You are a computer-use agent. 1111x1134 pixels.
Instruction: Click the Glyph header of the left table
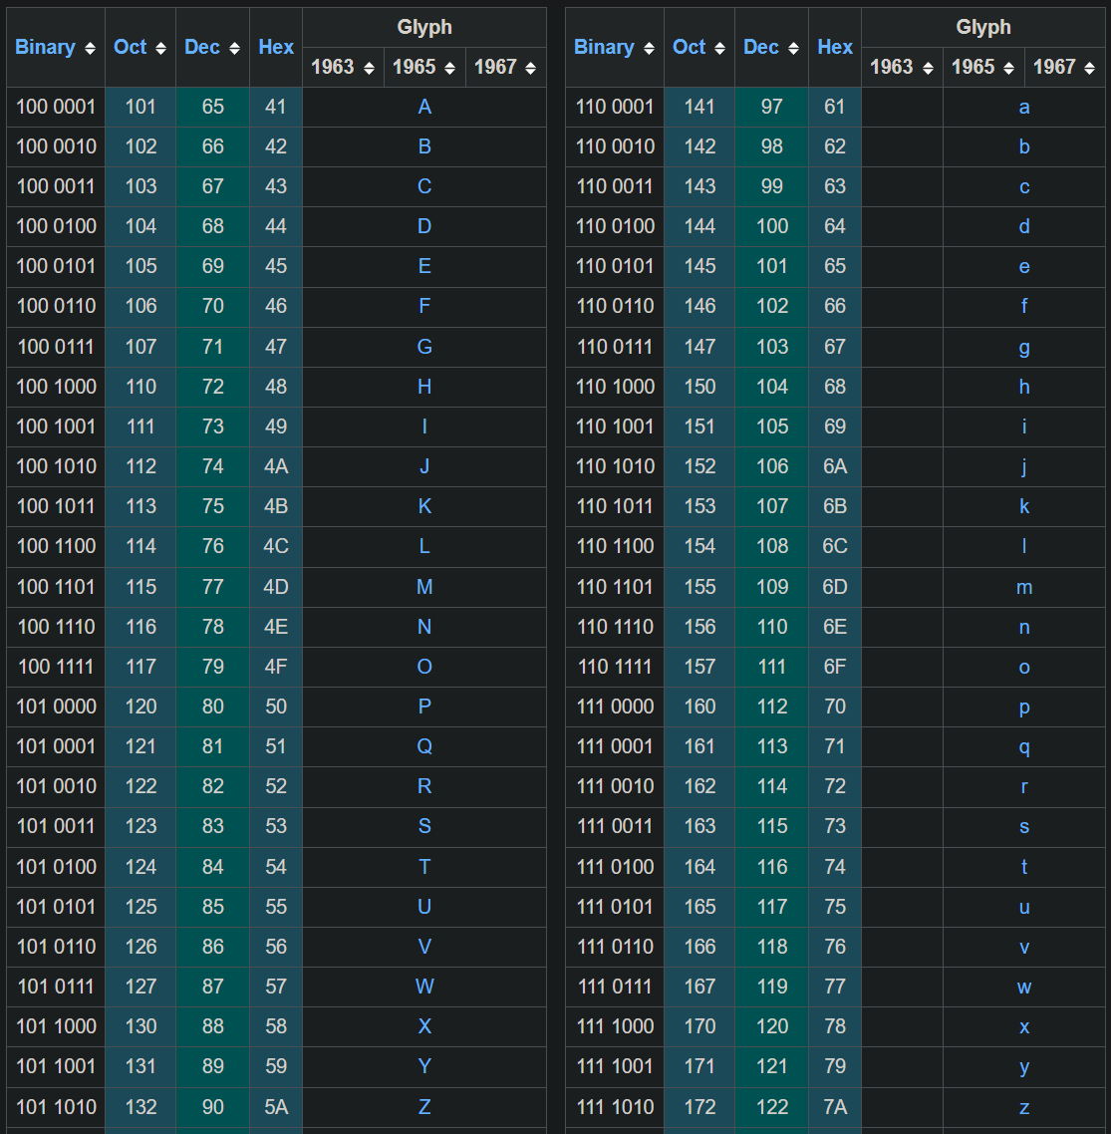click(x=424, y=28)
